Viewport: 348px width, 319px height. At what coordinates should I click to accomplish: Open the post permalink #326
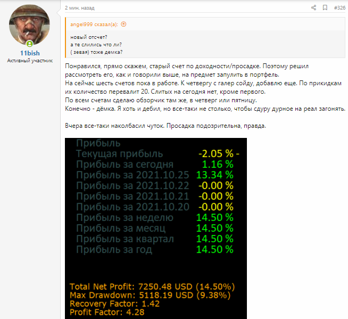point(339,8)
